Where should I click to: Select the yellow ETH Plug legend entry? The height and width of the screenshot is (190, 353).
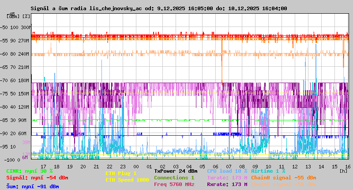[121, 173]
